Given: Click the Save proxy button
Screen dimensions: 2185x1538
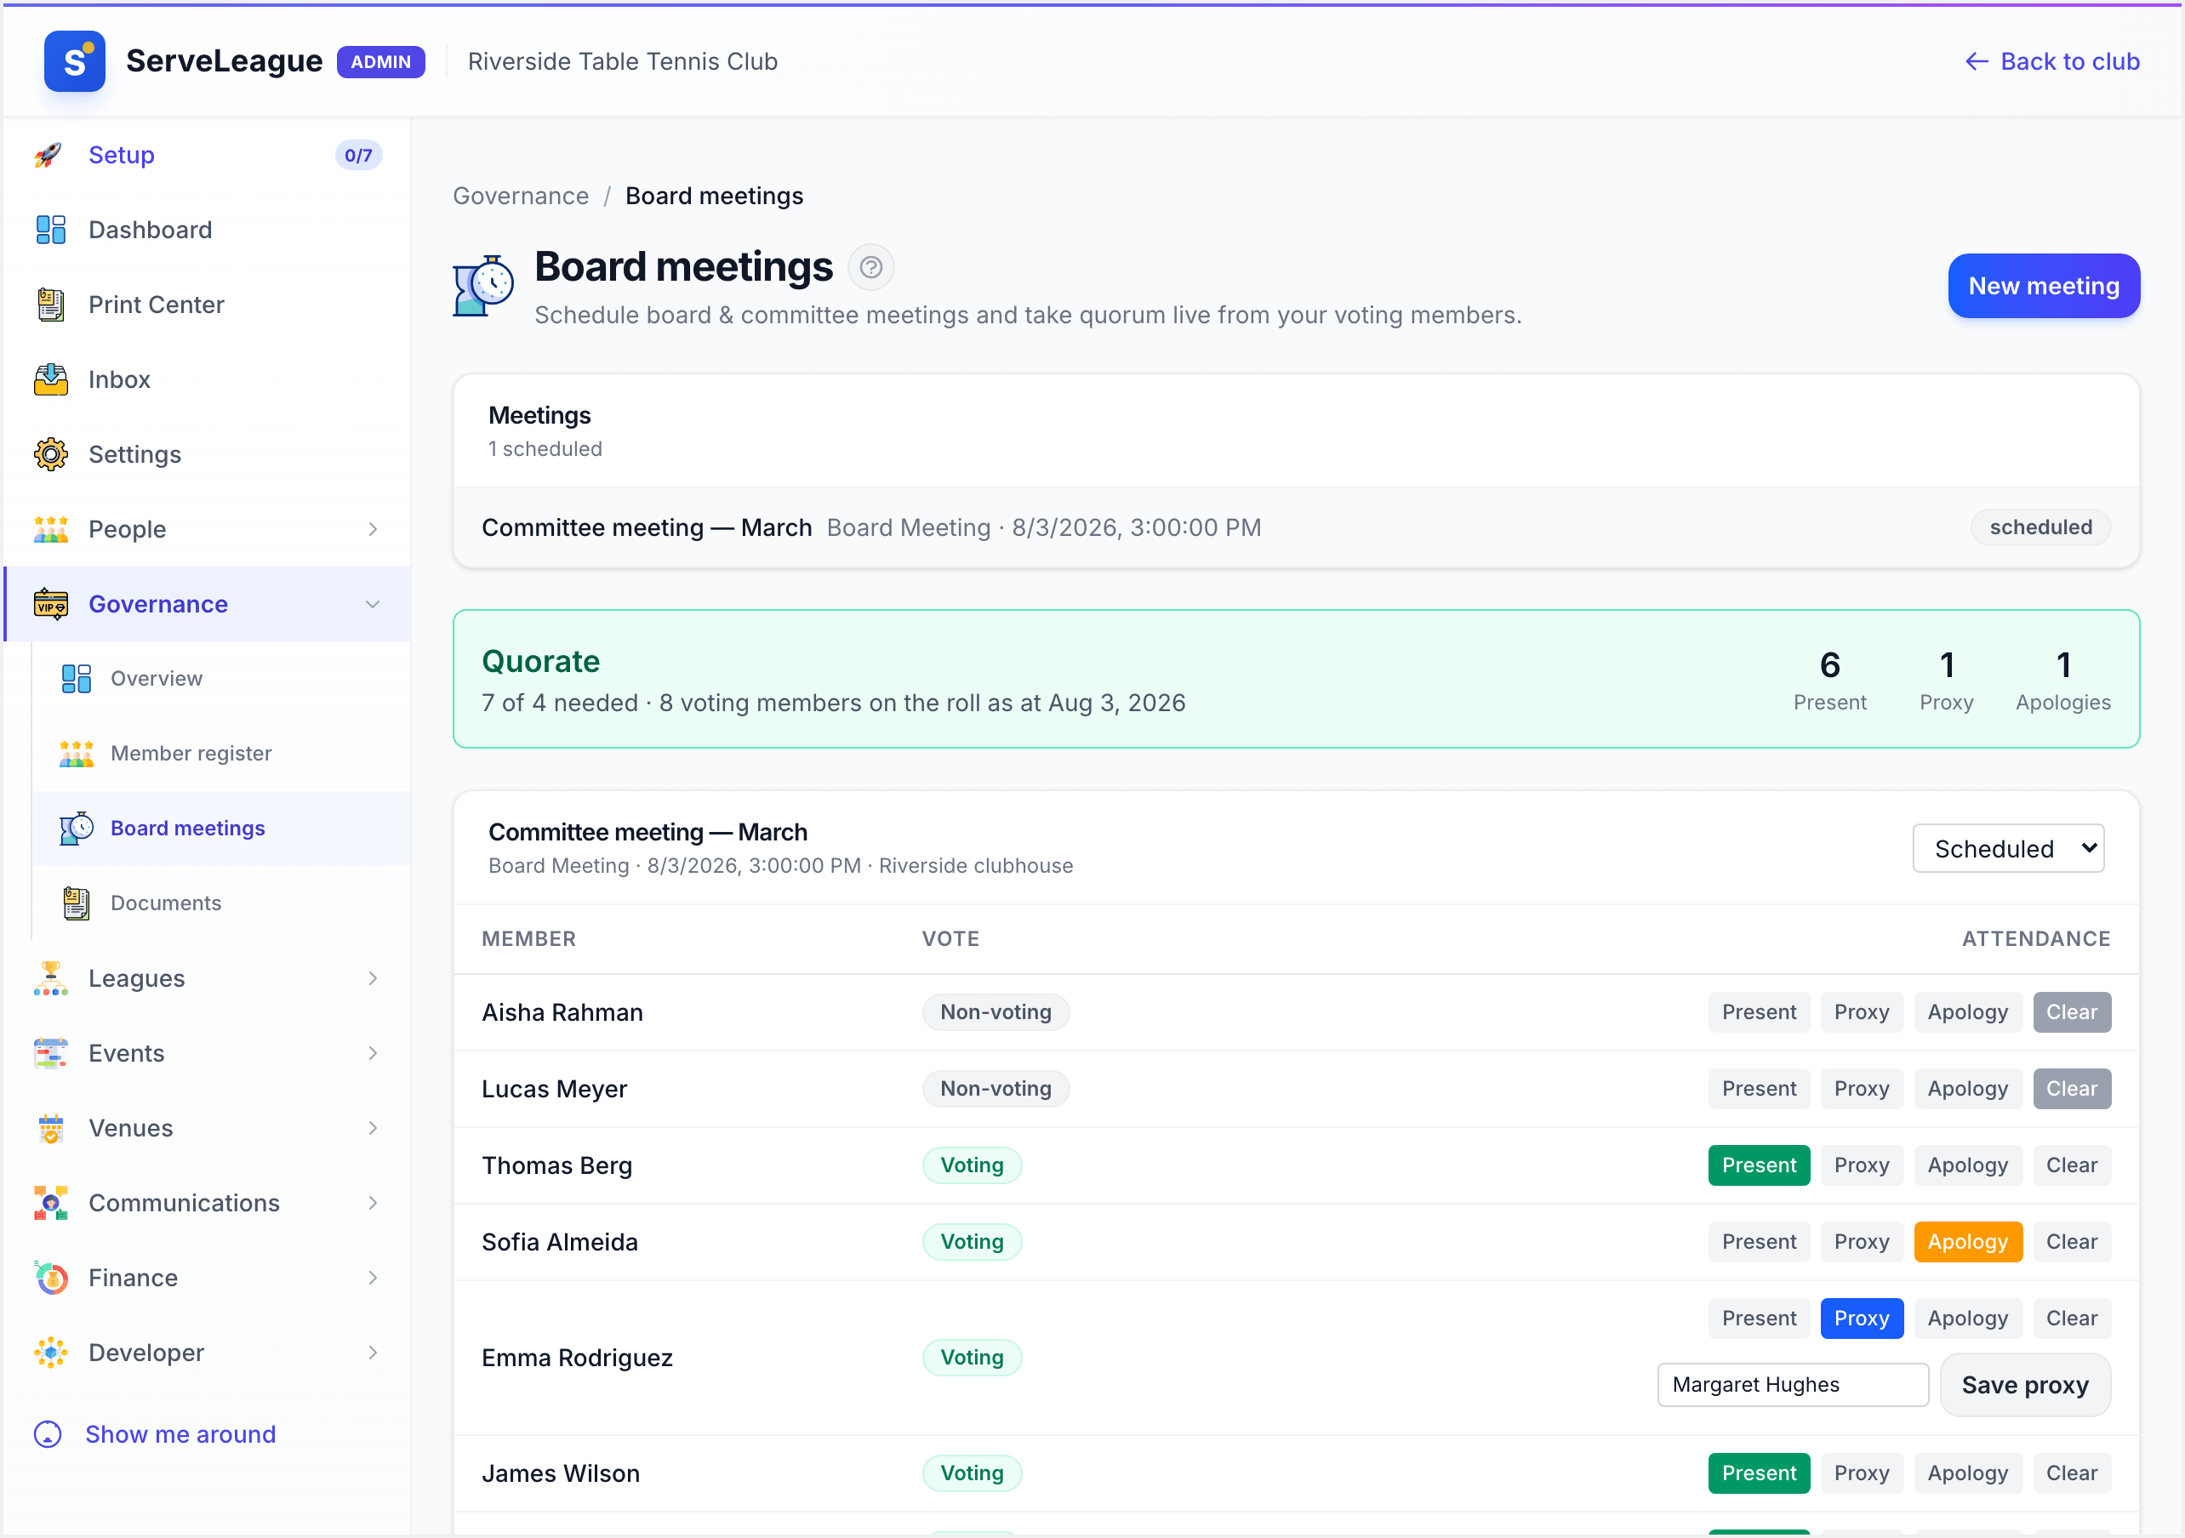Looking at the screenshot, I should click(x=2025, y=1385).
